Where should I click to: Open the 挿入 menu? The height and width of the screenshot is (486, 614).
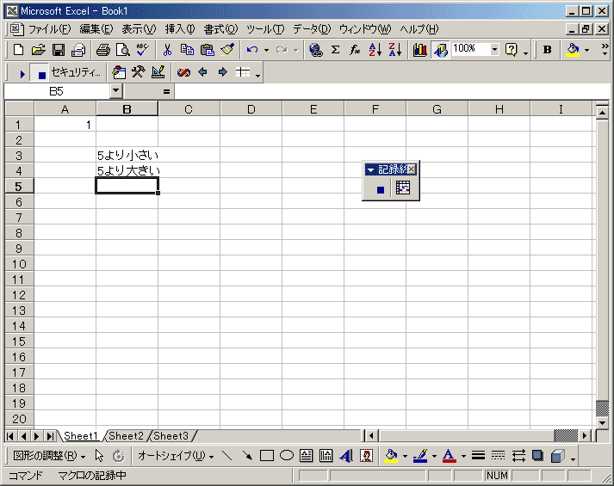point(180,29)
